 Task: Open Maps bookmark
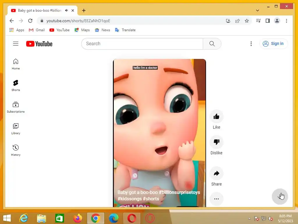point(82,30)
